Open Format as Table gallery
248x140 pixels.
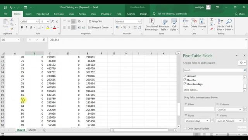(164, 24)
